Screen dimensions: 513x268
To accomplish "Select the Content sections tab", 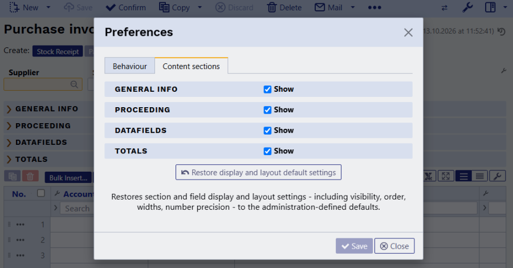I will (x=191, y=66).
